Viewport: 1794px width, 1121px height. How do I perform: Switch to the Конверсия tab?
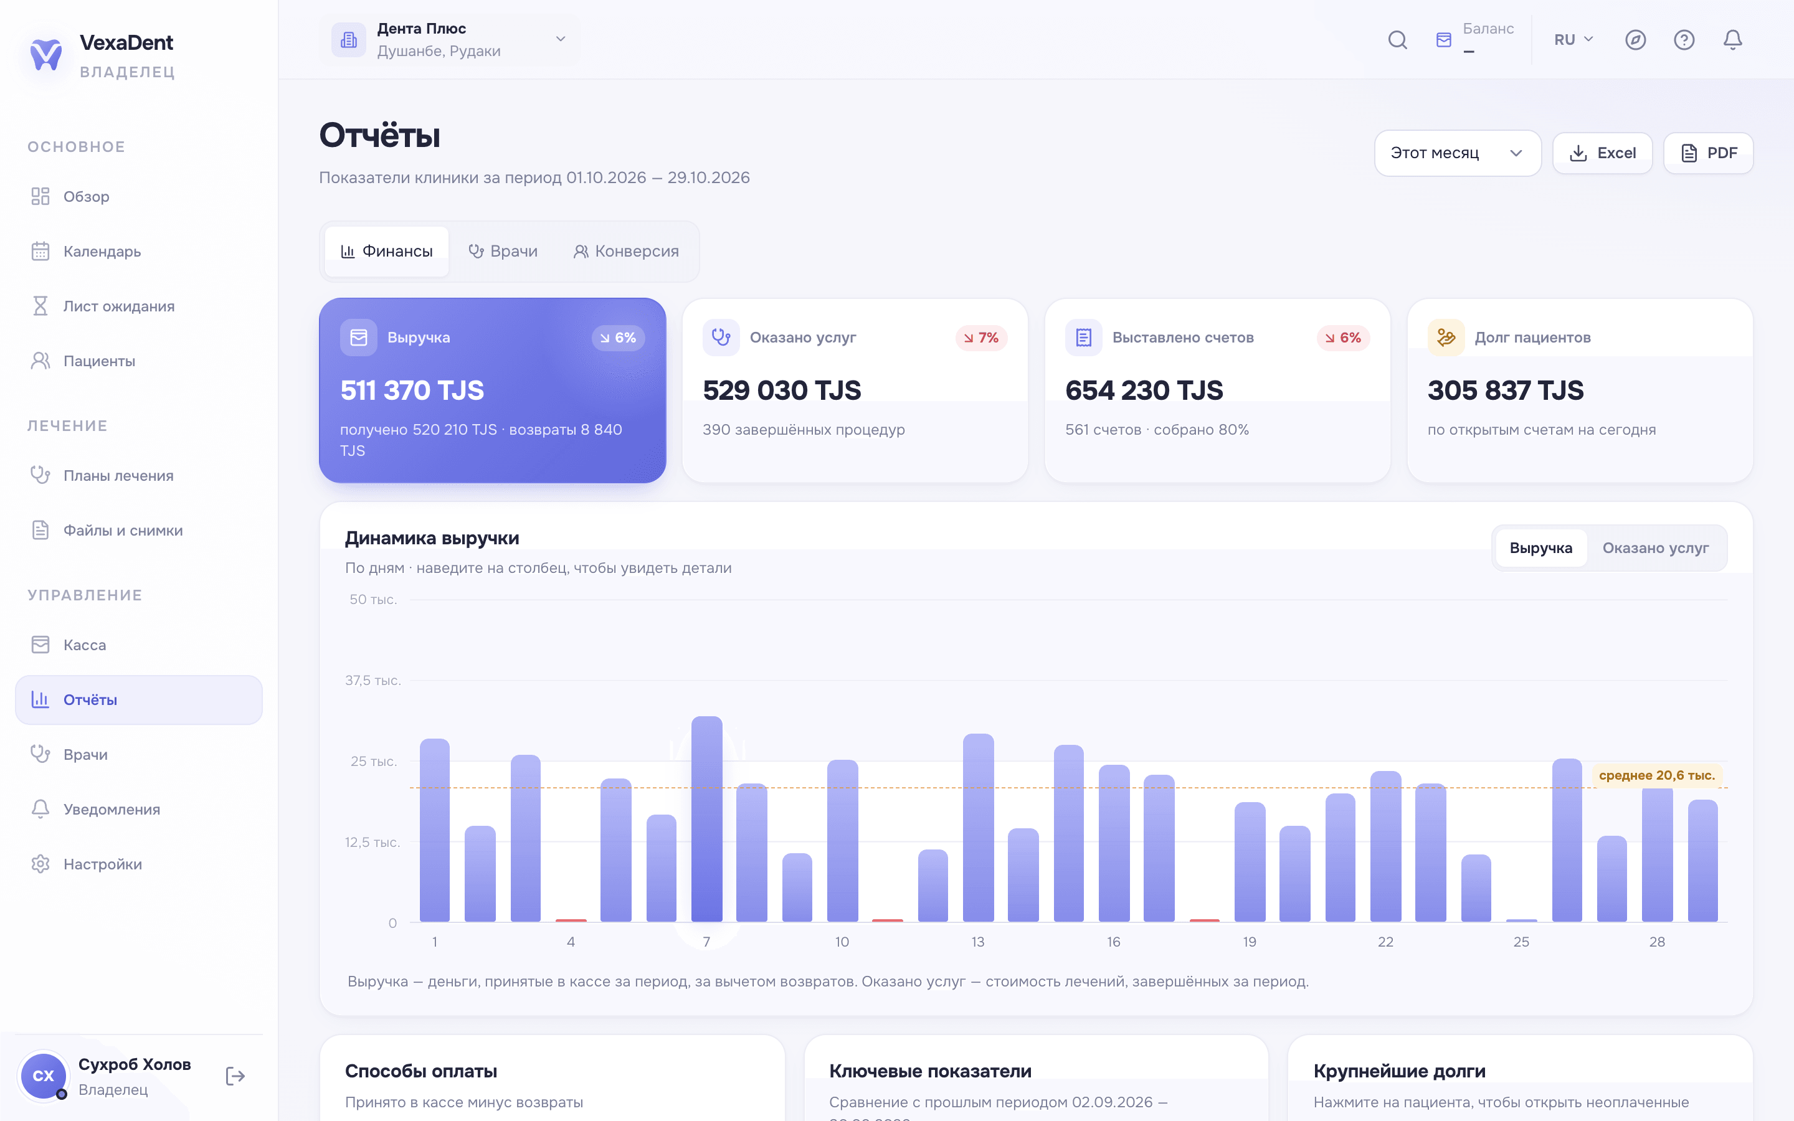pos(625,252)
